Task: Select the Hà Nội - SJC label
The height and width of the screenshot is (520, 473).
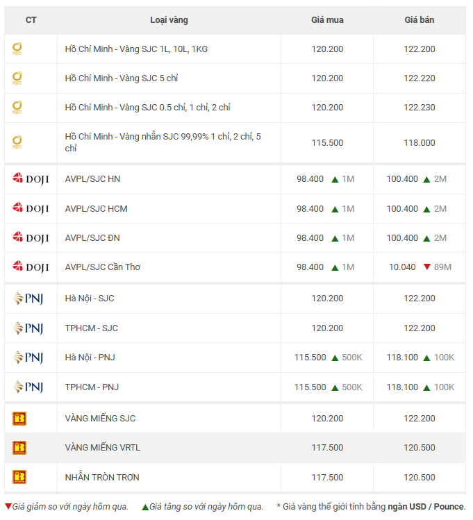Action: [x=90, y=299]
